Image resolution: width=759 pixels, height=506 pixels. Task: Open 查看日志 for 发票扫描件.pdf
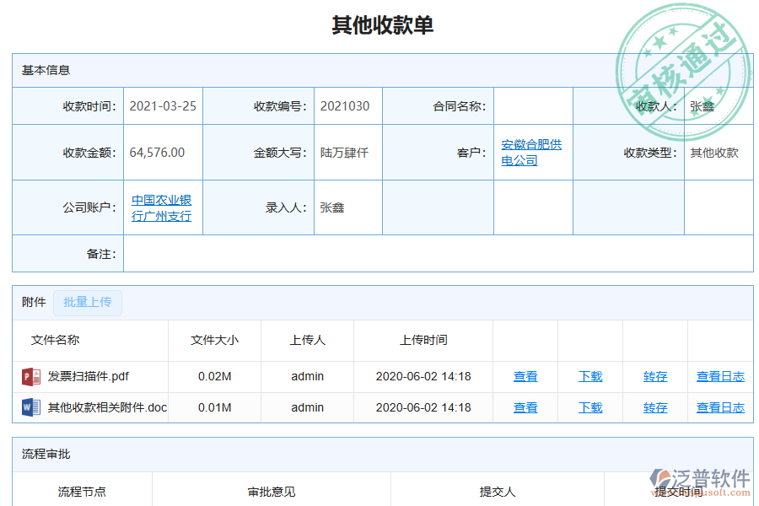click(x=720, y=376)
